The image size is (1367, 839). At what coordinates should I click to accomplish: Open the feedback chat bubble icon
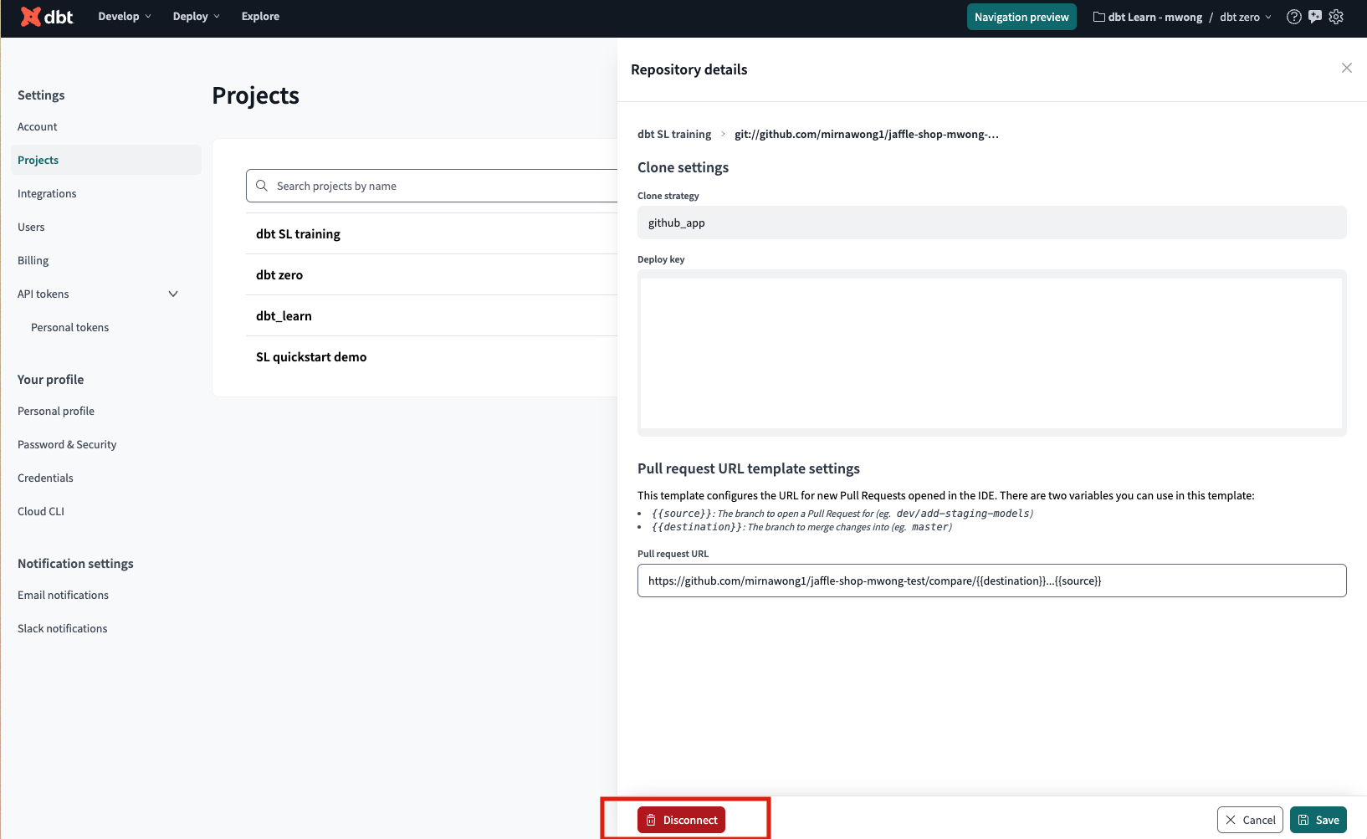1315,16
